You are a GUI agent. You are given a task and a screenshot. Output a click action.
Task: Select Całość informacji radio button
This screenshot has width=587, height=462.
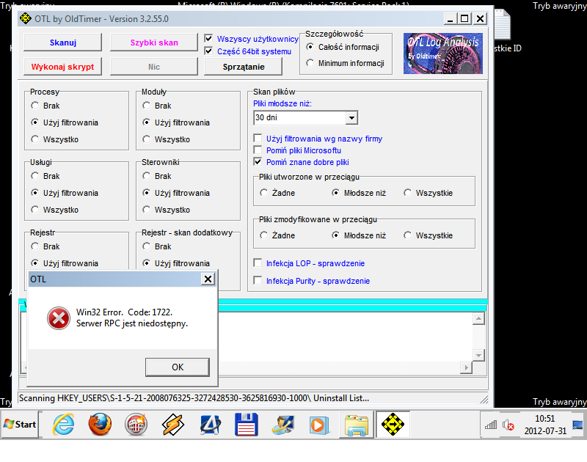pos(310,47)
